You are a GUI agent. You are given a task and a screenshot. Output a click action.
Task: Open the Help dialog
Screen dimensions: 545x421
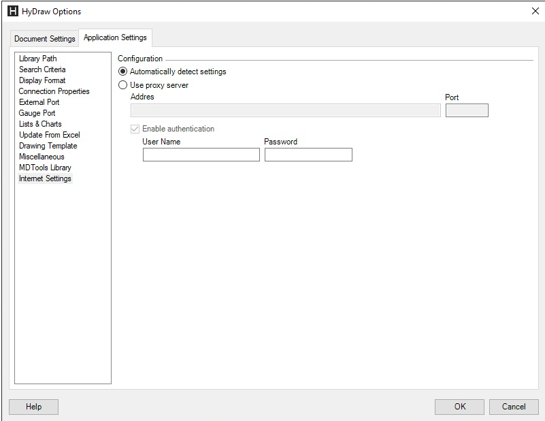33,407
